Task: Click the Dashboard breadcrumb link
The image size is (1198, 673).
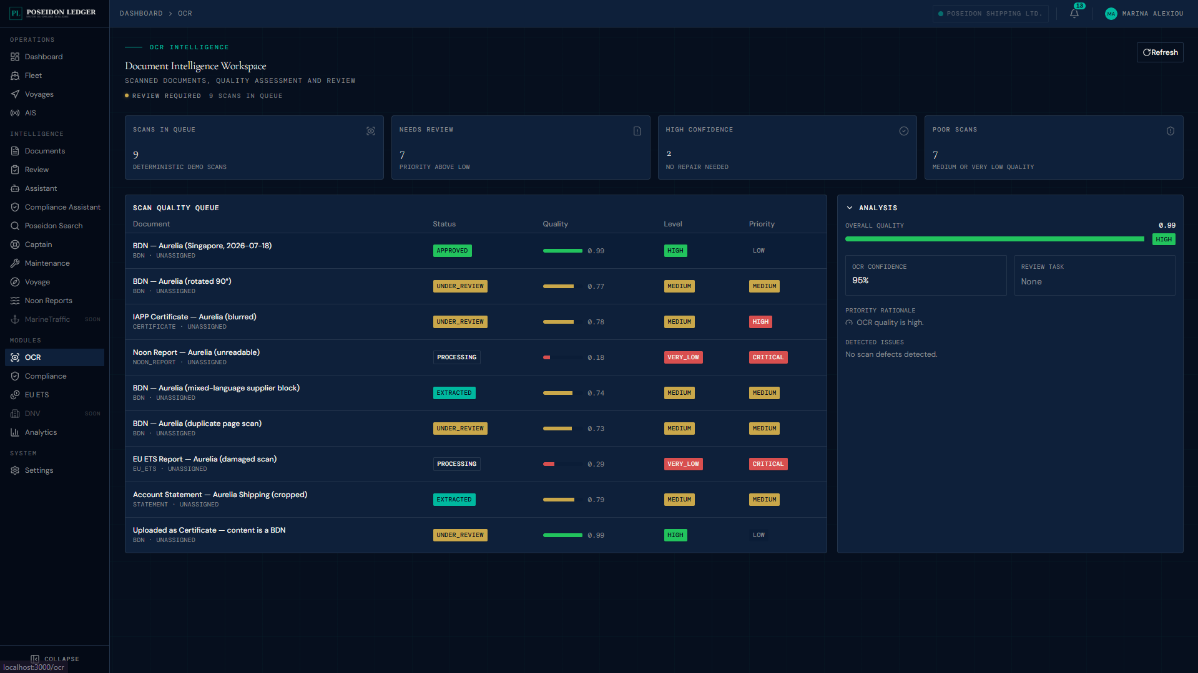Action: [x=141, y=14]
